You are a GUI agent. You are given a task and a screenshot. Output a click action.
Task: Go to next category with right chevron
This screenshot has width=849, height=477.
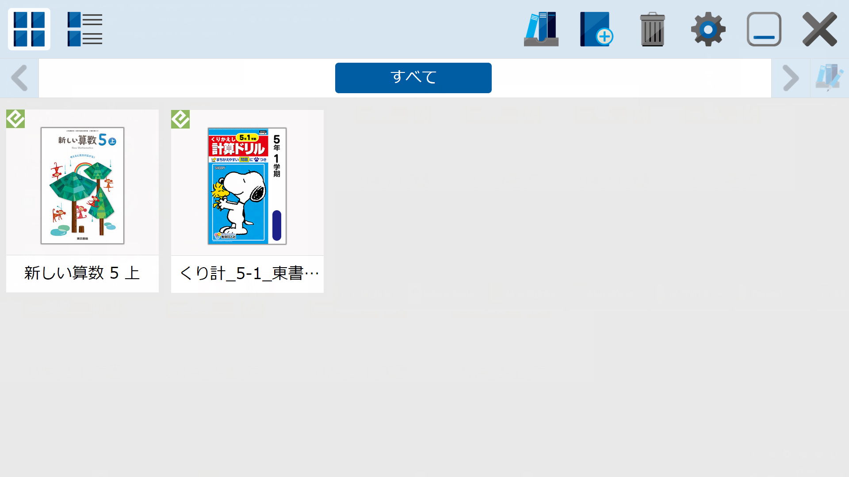(791, 78)
